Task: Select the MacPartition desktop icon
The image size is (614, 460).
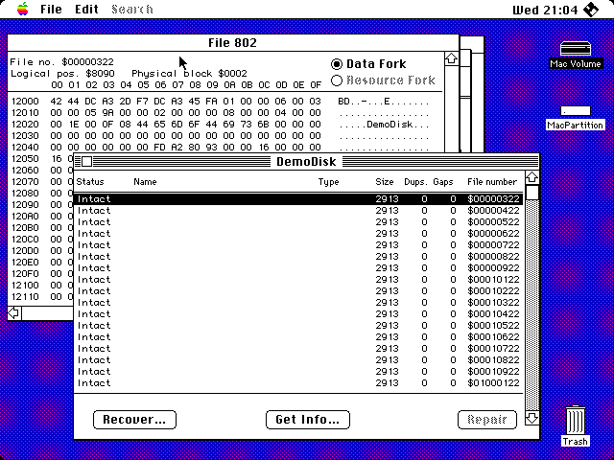Action: click(576, 111)
